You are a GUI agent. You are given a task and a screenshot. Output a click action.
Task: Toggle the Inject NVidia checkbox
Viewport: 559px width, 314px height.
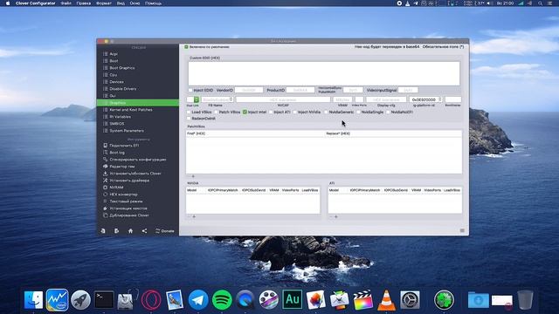click(x=295, y=112)
